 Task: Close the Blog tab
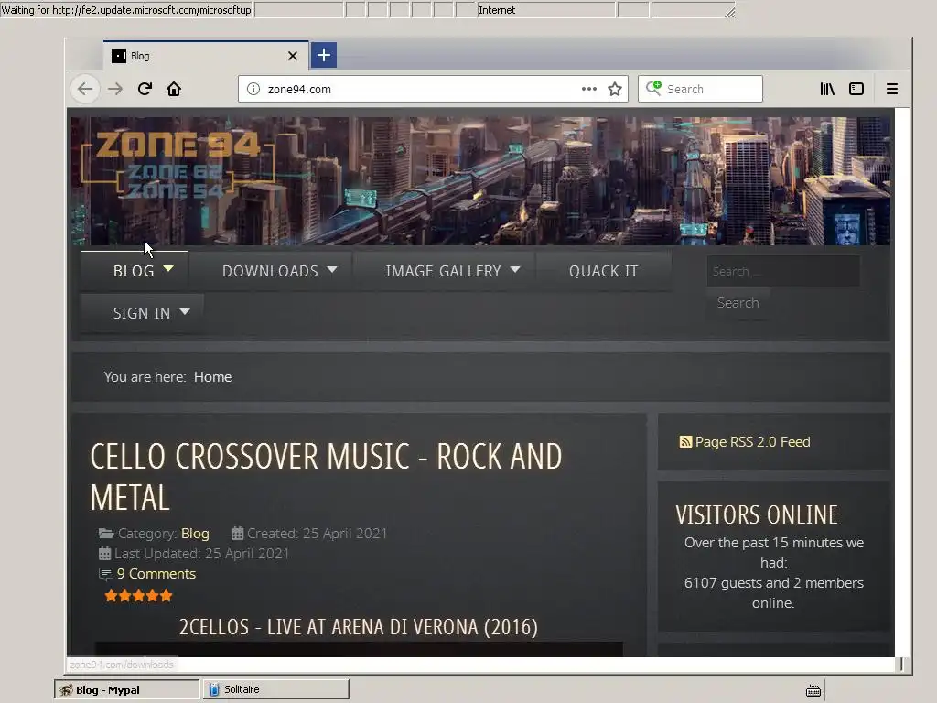[x=292, y=56]
